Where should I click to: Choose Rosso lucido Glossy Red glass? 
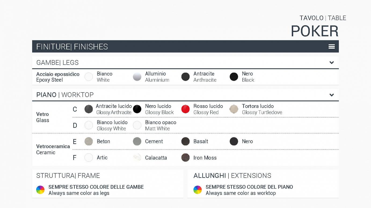(x=185, y=109)
